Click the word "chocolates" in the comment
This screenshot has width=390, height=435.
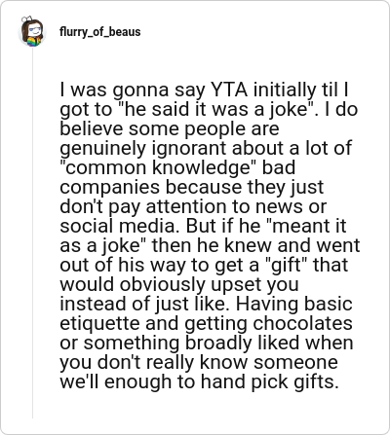click(x=302, y=323)
